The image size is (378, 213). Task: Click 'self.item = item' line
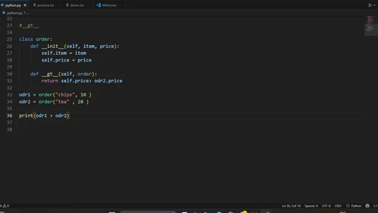[x=64, y=53]
